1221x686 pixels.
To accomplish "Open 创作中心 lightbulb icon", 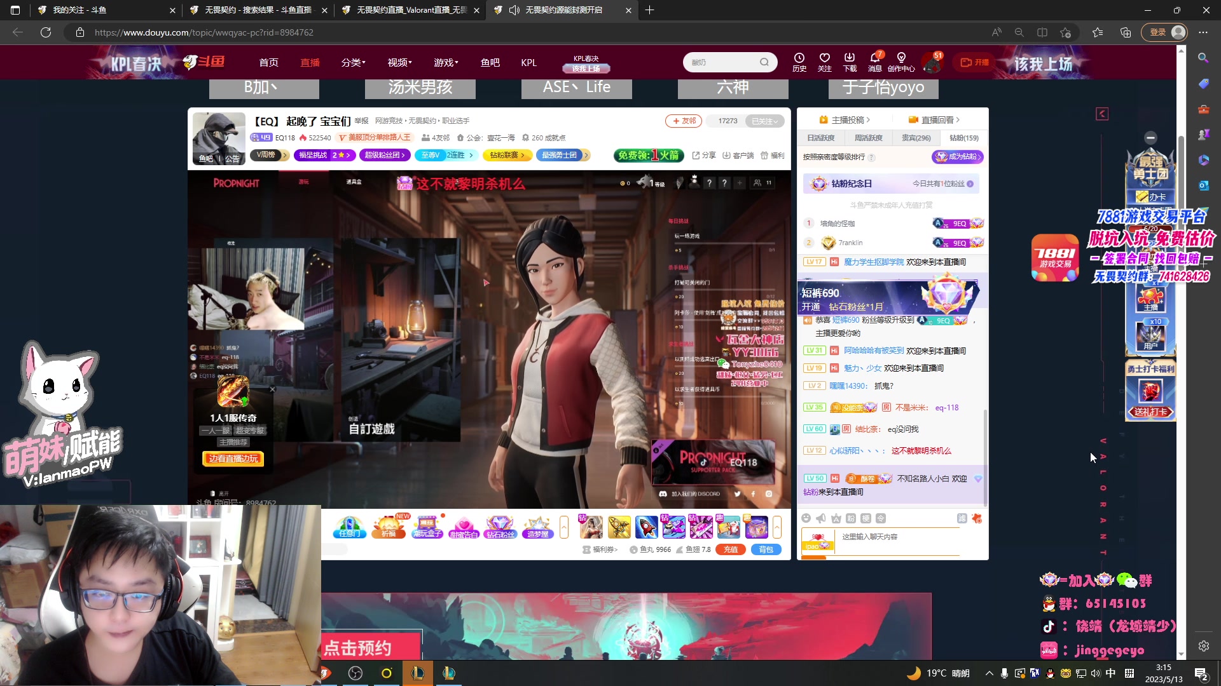I will pos(901,62).
